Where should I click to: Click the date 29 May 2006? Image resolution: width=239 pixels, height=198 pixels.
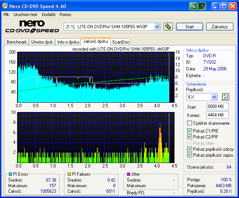[215, 69]
